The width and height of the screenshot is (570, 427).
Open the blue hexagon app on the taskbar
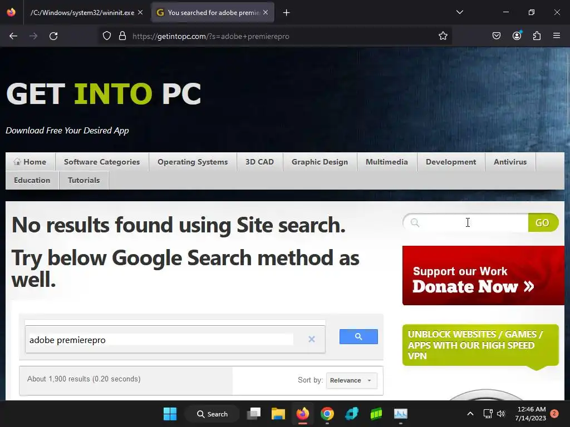coord(352,414)
